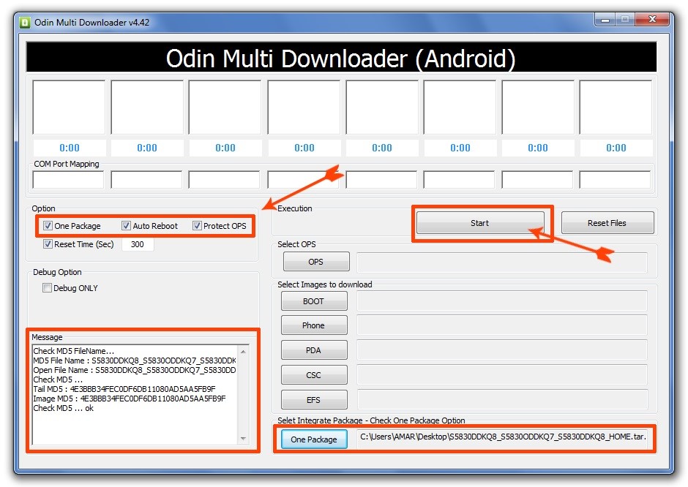Uncheck the Protect OPS option
The height and width of the screenshot is (487, 688).
(198, 226)
